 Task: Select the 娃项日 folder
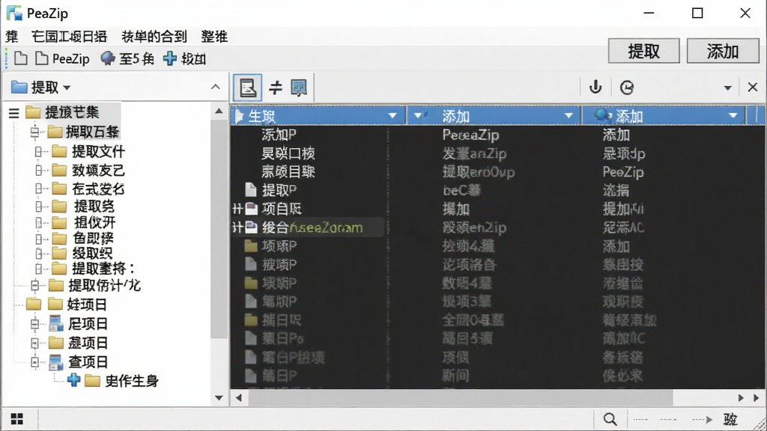87,305
